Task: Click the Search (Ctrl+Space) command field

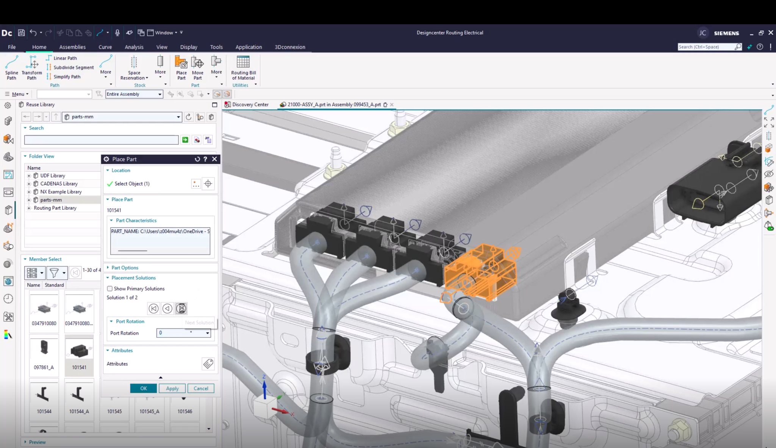Action: [x=706, y=47]
